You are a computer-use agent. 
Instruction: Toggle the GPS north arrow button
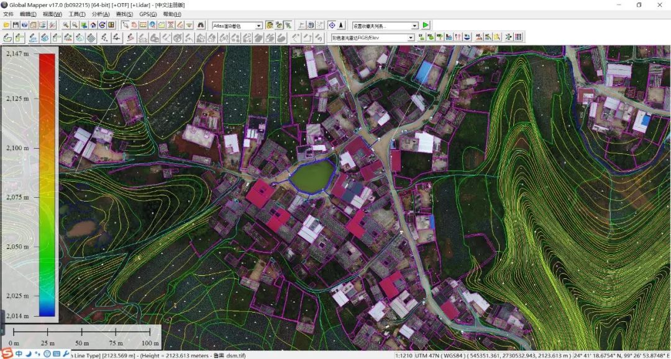coord(342,25)
